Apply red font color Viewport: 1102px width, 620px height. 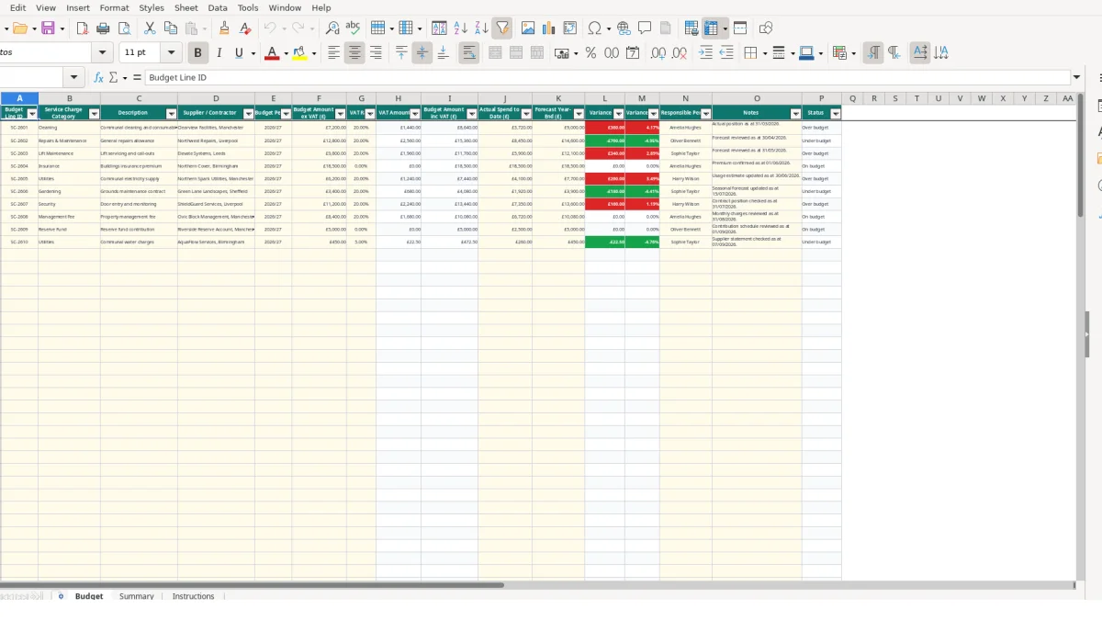pos(271,53)
